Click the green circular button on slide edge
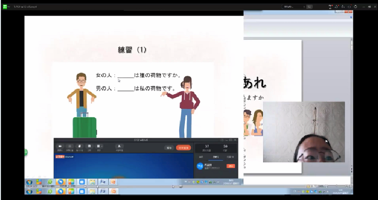The width and height of the screenshot is (378, 200). pos(26,152)
